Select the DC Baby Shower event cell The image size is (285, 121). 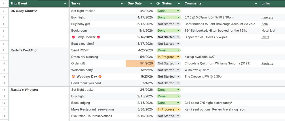39,27
